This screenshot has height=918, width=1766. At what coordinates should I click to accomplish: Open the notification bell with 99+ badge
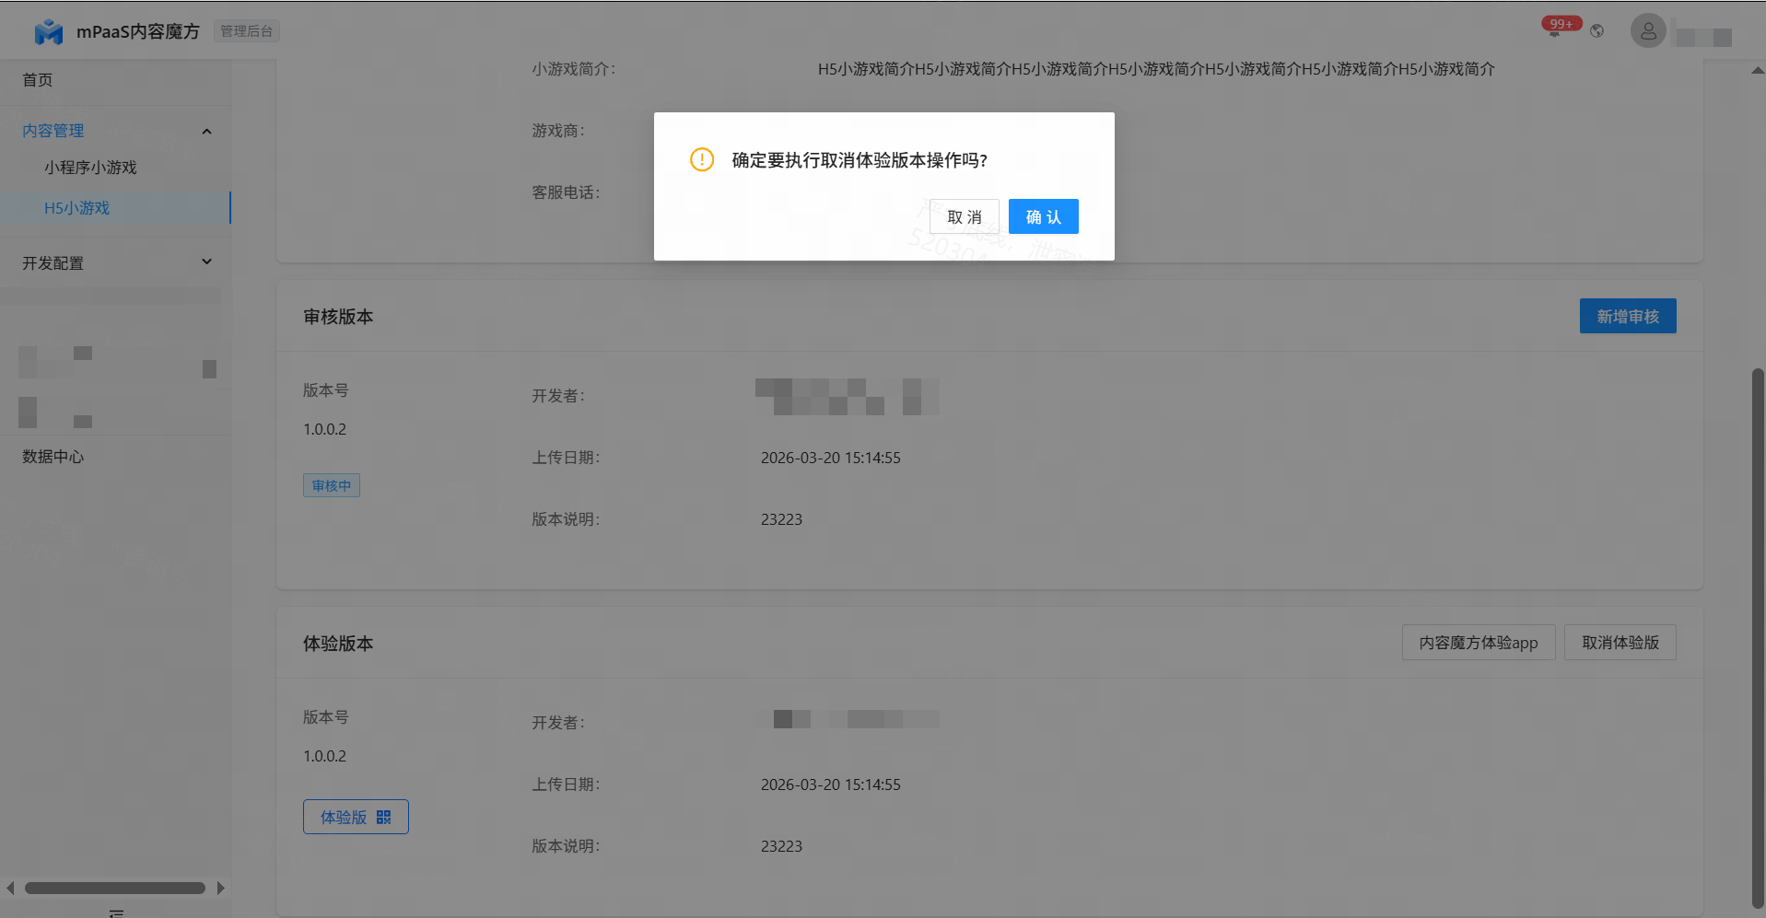pyautogui.click(x=1555, y=31)
